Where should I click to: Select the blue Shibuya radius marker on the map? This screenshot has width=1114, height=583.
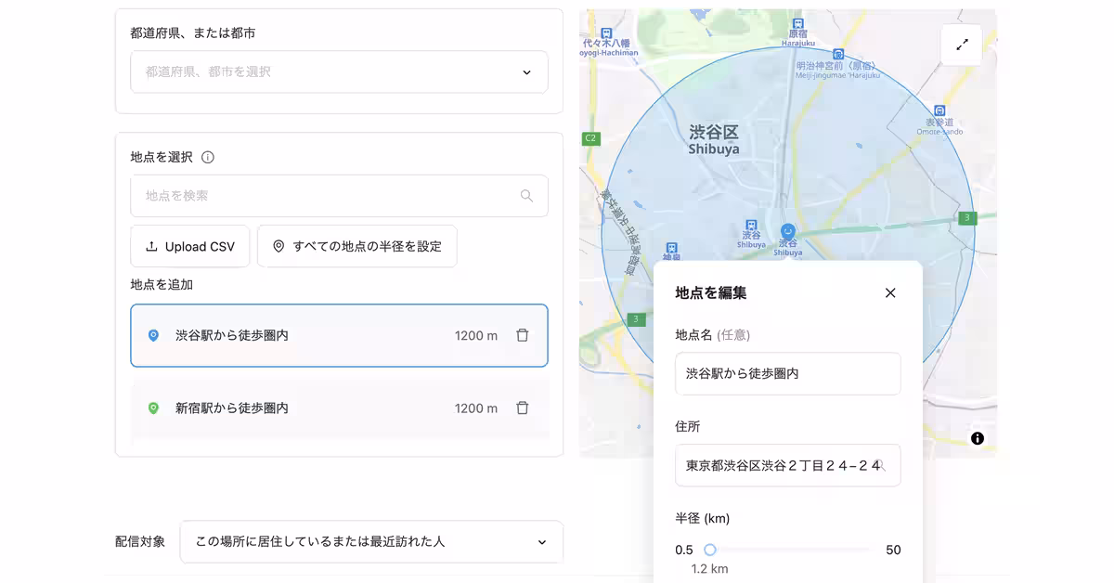(788, 229)
